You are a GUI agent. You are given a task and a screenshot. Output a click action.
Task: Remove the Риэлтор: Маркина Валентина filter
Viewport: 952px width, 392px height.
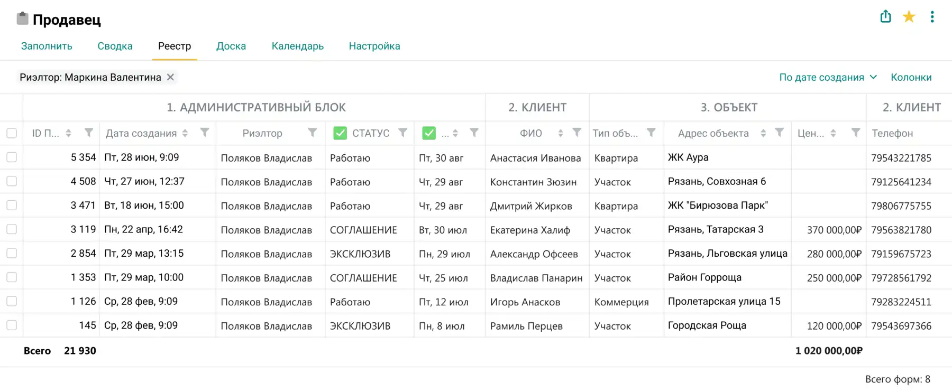[x=170, y=77]
